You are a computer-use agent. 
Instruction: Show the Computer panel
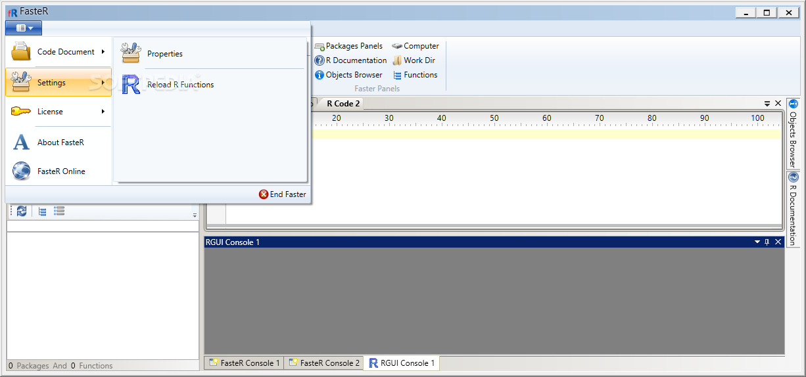415,46
